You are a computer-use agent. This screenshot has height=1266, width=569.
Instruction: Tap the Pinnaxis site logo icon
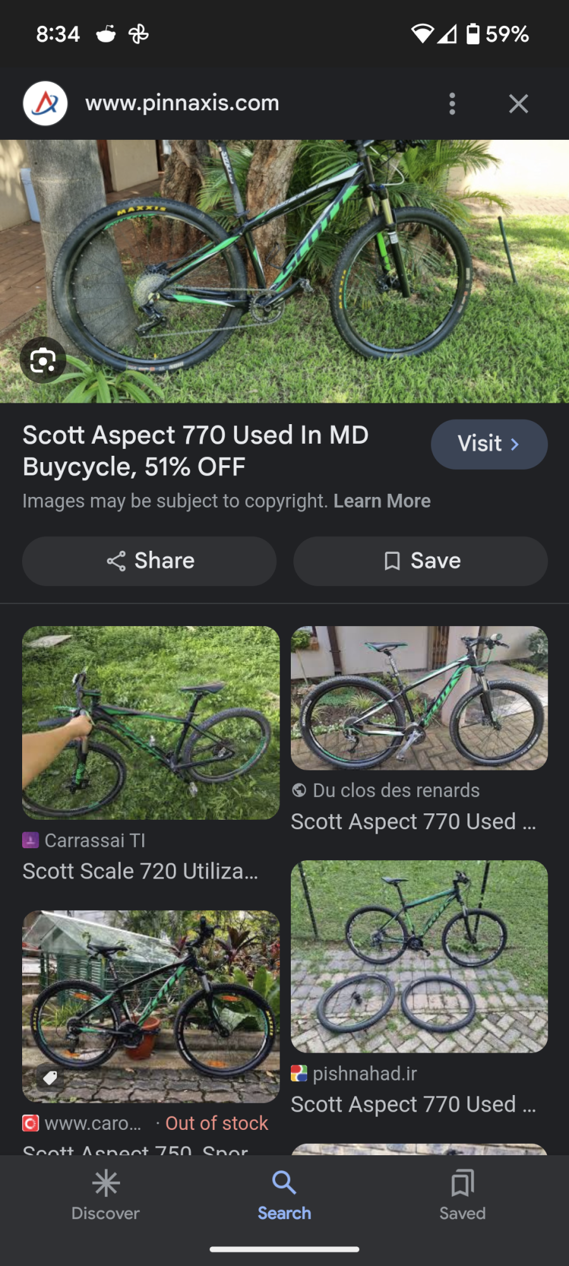coord(46,103)
